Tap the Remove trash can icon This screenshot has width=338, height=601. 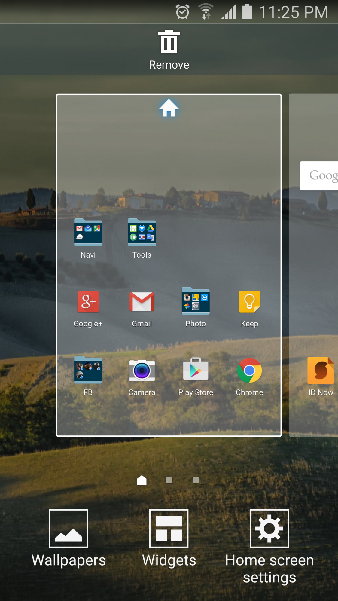(169, 42)
